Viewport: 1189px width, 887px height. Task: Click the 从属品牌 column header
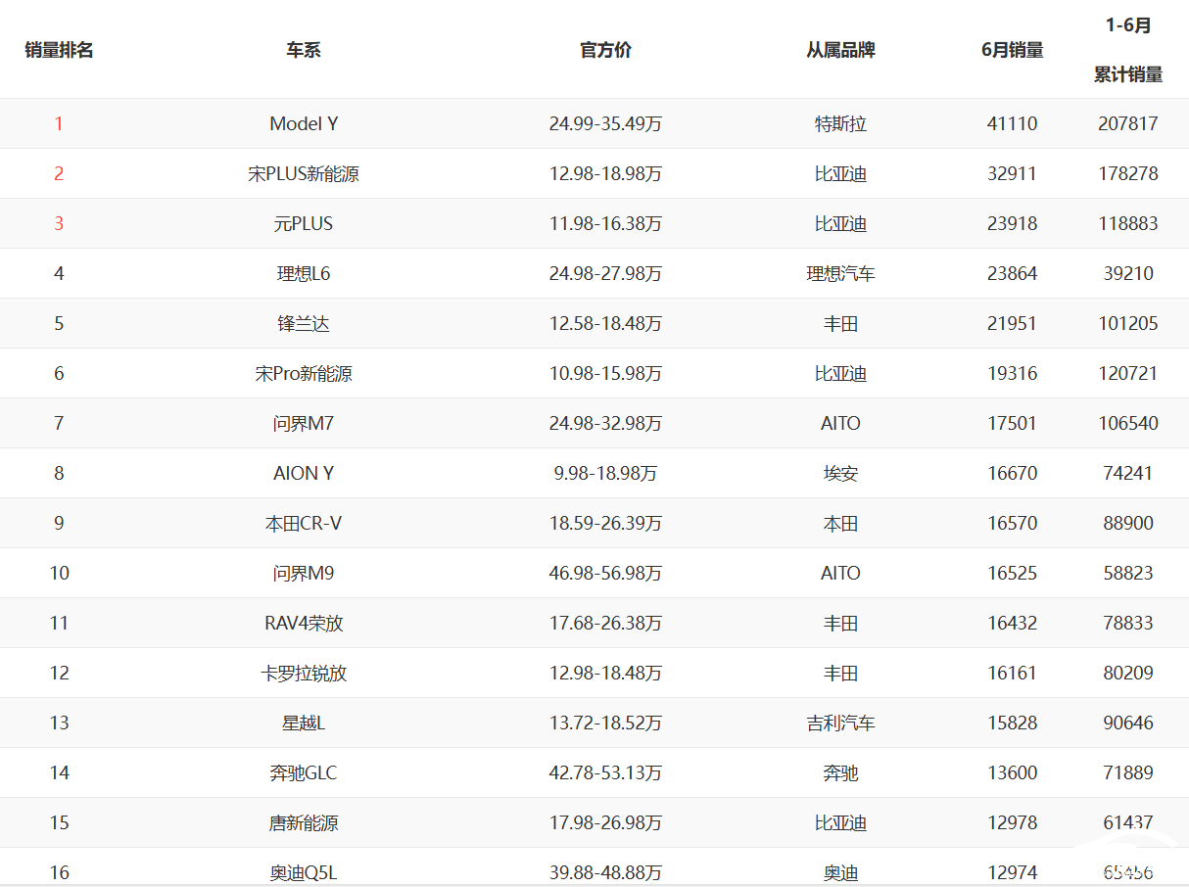pyautogui.click(x=840, y=50)
